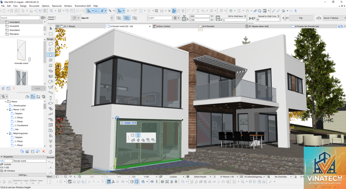Click the Settings... button in Properties
The height and width of the screenshot is (189, 346).
[23, 175]
